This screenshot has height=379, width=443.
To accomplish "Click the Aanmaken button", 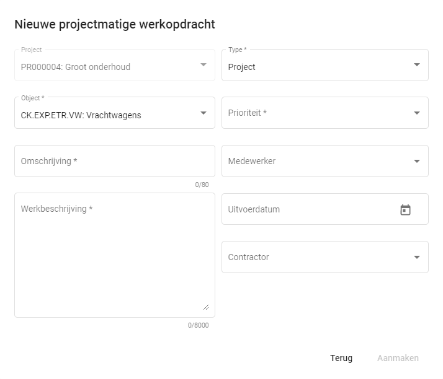I will click(398, 358).
